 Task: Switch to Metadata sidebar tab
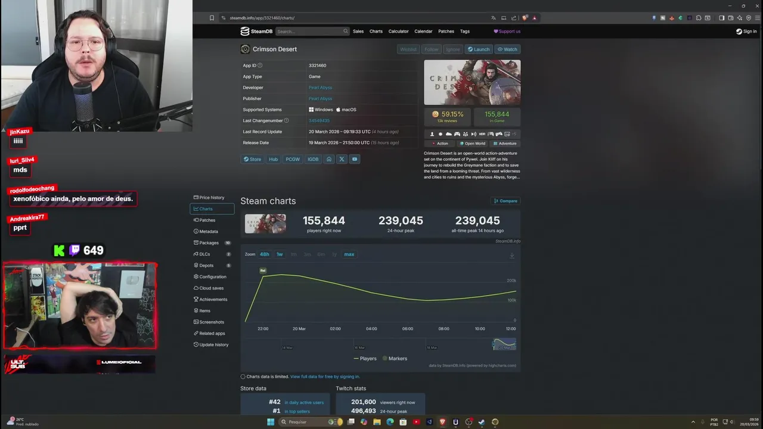[212, 231]
